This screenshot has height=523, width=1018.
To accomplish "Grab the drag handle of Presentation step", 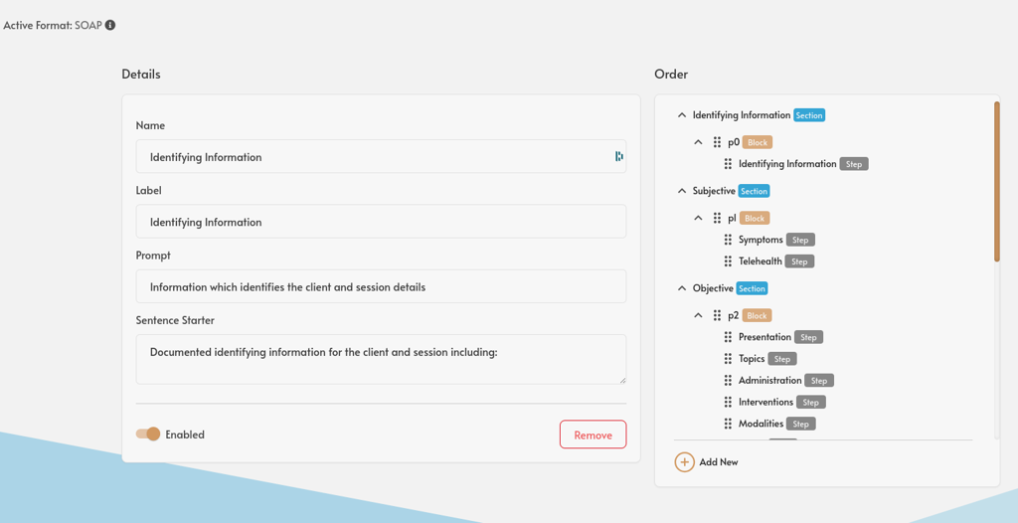I will (728, 337).
